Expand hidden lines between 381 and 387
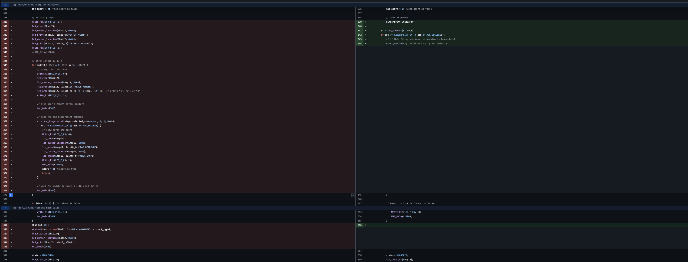The width and height of the screenshot is (688, 262). tap(5, 208)
